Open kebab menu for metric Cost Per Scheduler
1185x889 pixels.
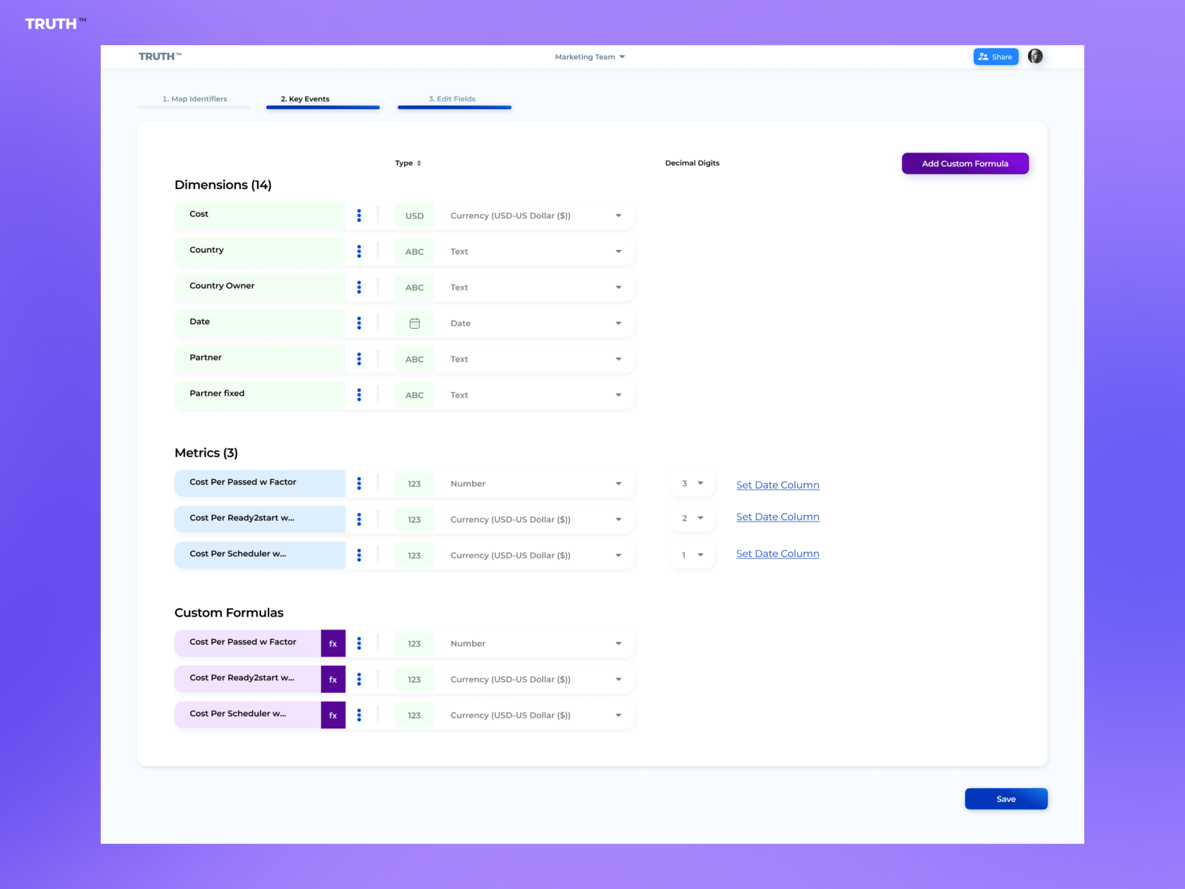pyautogui.click(x=359, y=555)
